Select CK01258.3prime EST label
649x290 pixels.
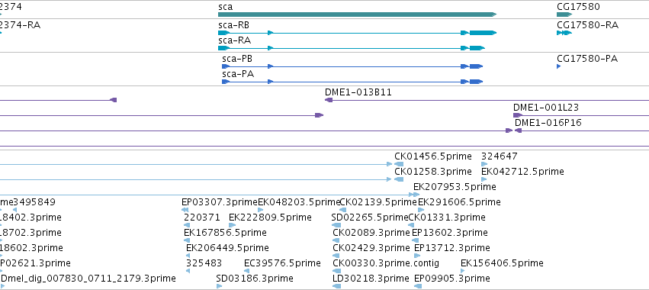[x=433, y=172]
